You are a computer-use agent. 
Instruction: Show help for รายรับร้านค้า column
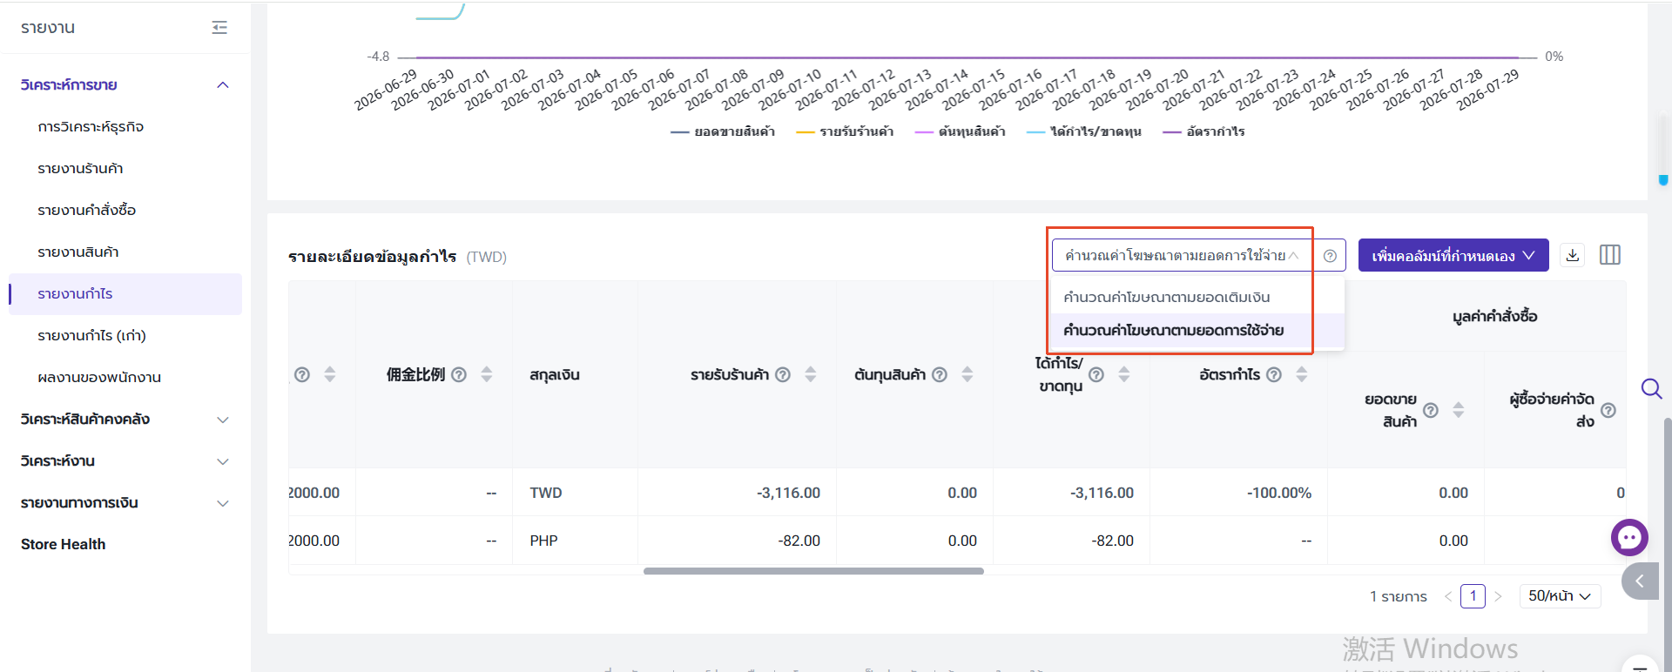(x=783, y=374)
